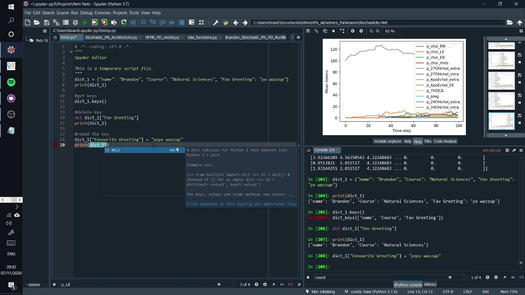Show previous plot arrow in Plots pane

pyautogui.click(x=352, y=31)
